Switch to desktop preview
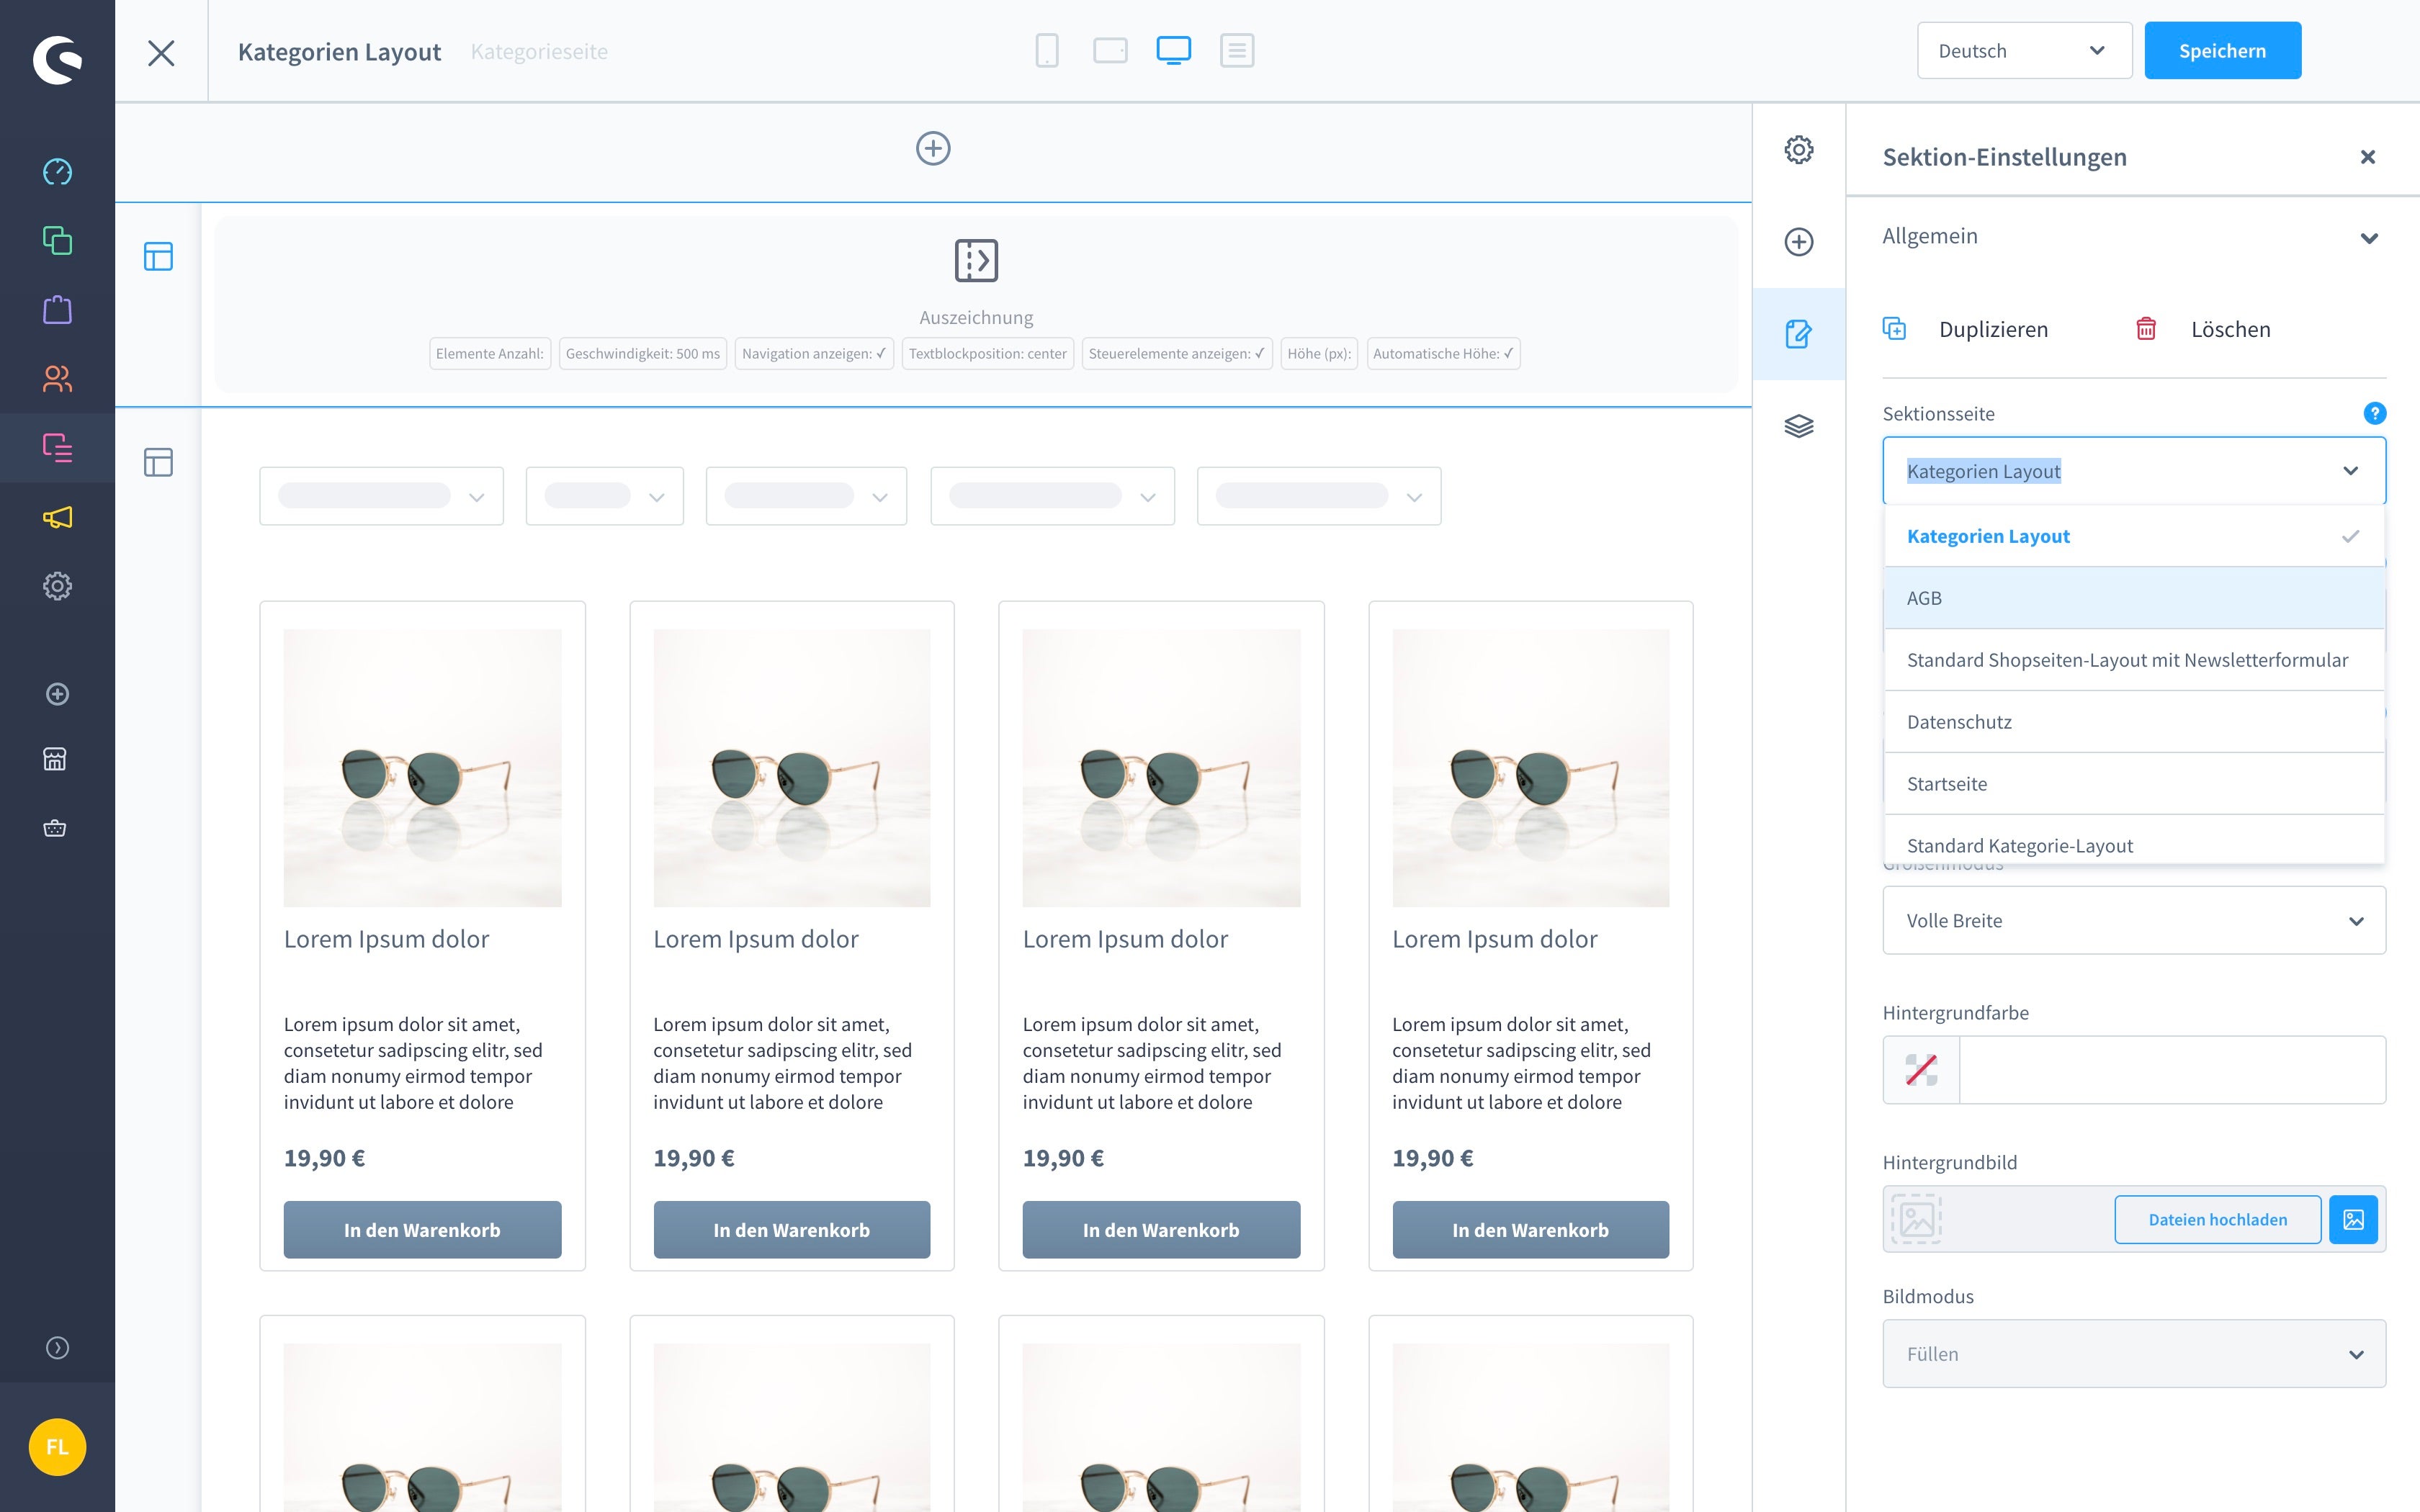Image resolution: width=2420 pixels, height=1512 pixels. (1173, 50)
